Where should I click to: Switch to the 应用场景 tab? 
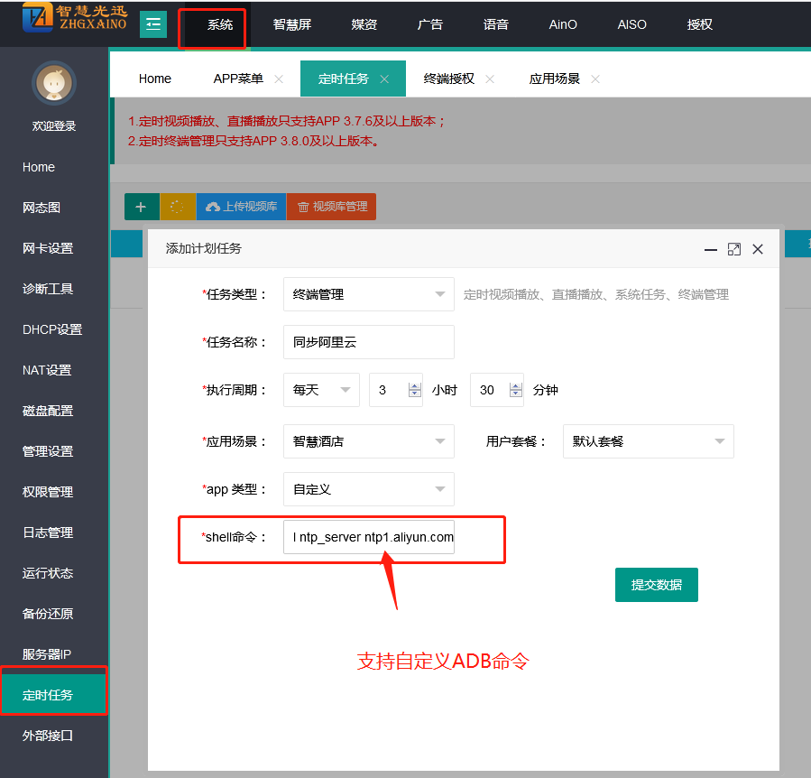[x=554, y=79]
